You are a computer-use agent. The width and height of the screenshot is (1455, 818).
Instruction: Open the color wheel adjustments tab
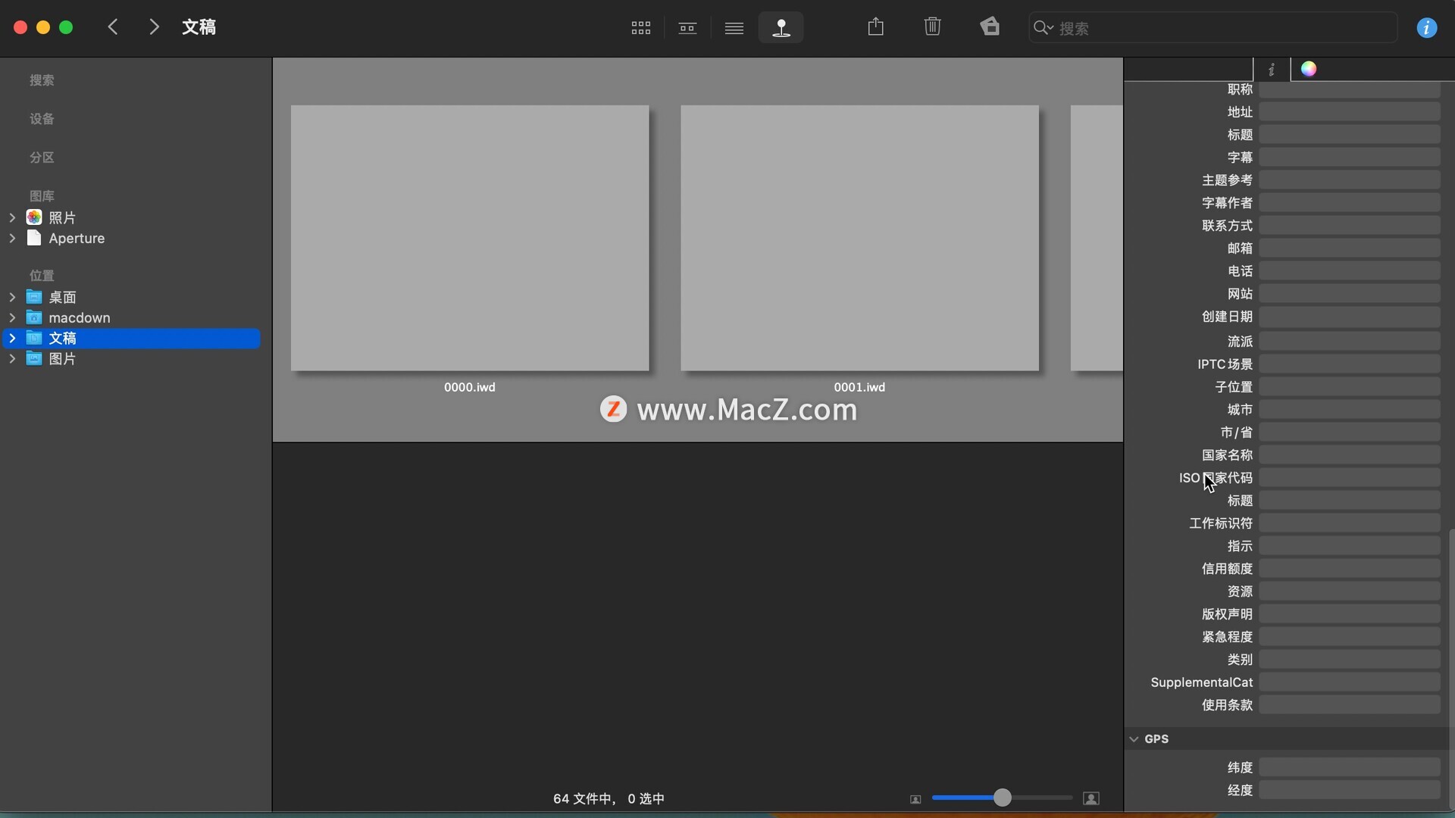(1309, 69)
